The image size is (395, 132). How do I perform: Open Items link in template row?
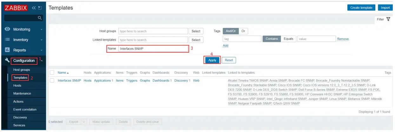(120, 81)
